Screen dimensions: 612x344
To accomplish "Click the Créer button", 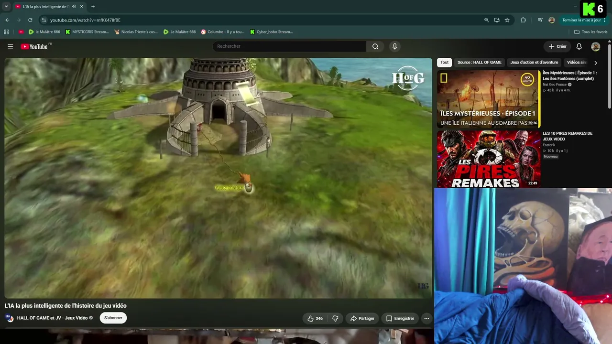I will point(557,46).
